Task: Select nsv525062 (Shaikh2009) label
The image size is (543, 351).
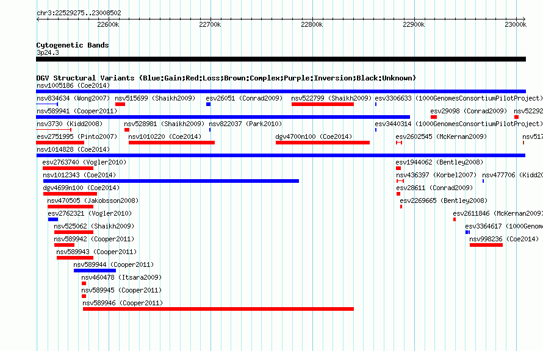Action: 94,226
